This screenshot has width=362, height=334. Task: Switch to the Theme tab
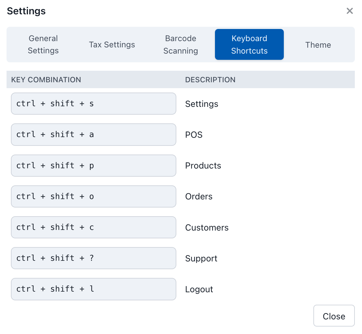click(x=318, y=45)
